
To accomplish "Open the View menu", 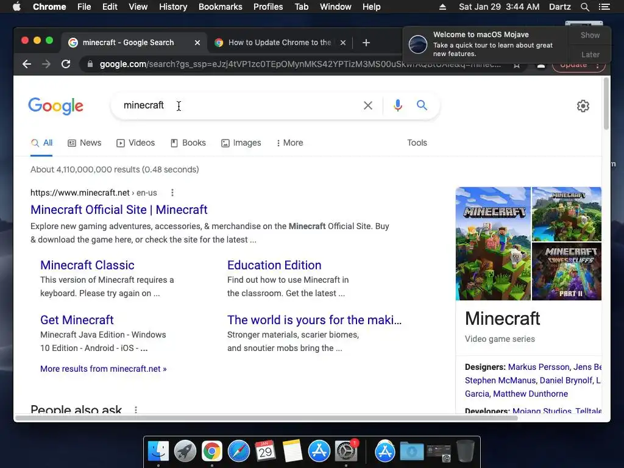I will [x=138, y=7].
